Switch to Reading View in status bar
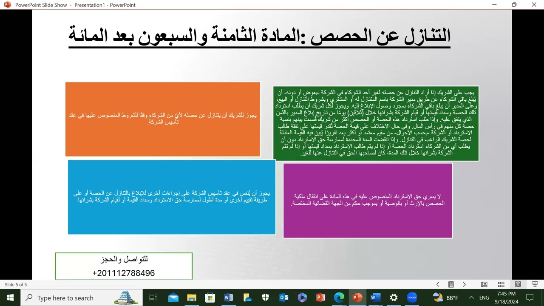This screenshot has height=306, width=544. (x=518, y=284)
